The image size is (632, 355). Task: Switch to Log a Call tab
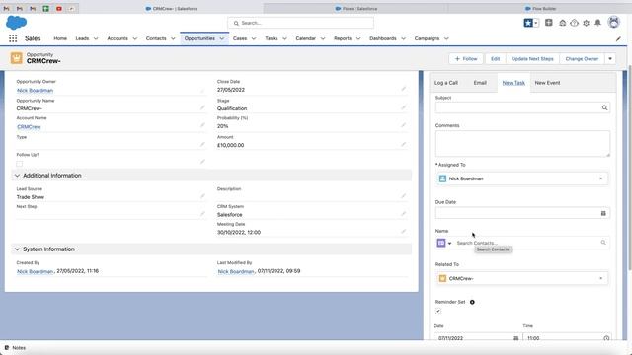tap(446, 83)
